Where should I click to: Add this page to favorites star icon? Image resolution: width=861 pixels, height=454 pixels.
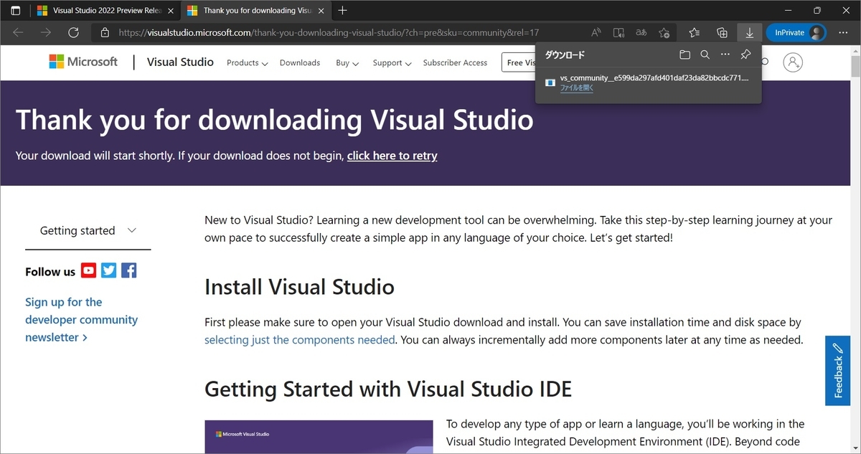pyautogui.click(x=664, y=33)
